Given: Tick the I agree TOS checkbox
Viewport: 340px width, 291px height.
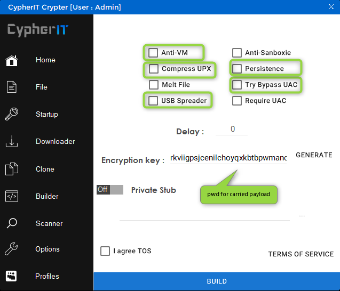Looking at the screenshot, I should [105, 251].
